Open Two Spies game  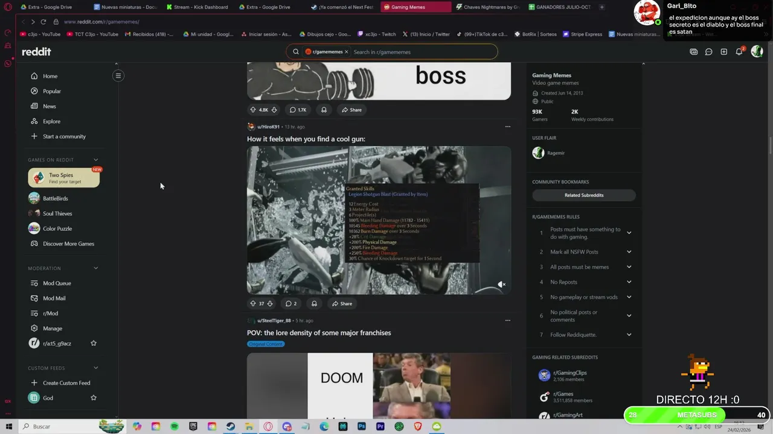[63, 178]
